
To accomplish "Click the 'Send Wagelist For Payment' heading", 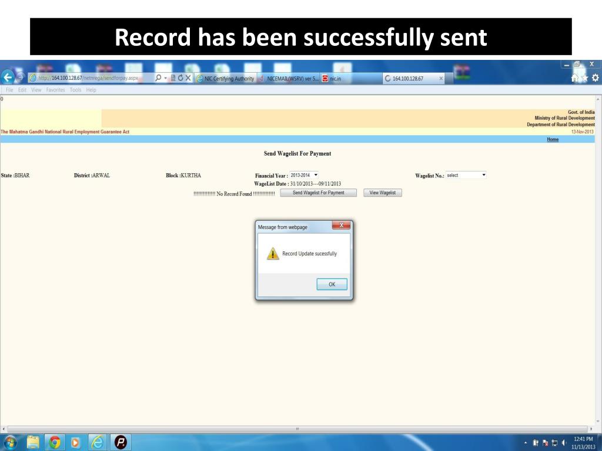I will coord(297,153).
